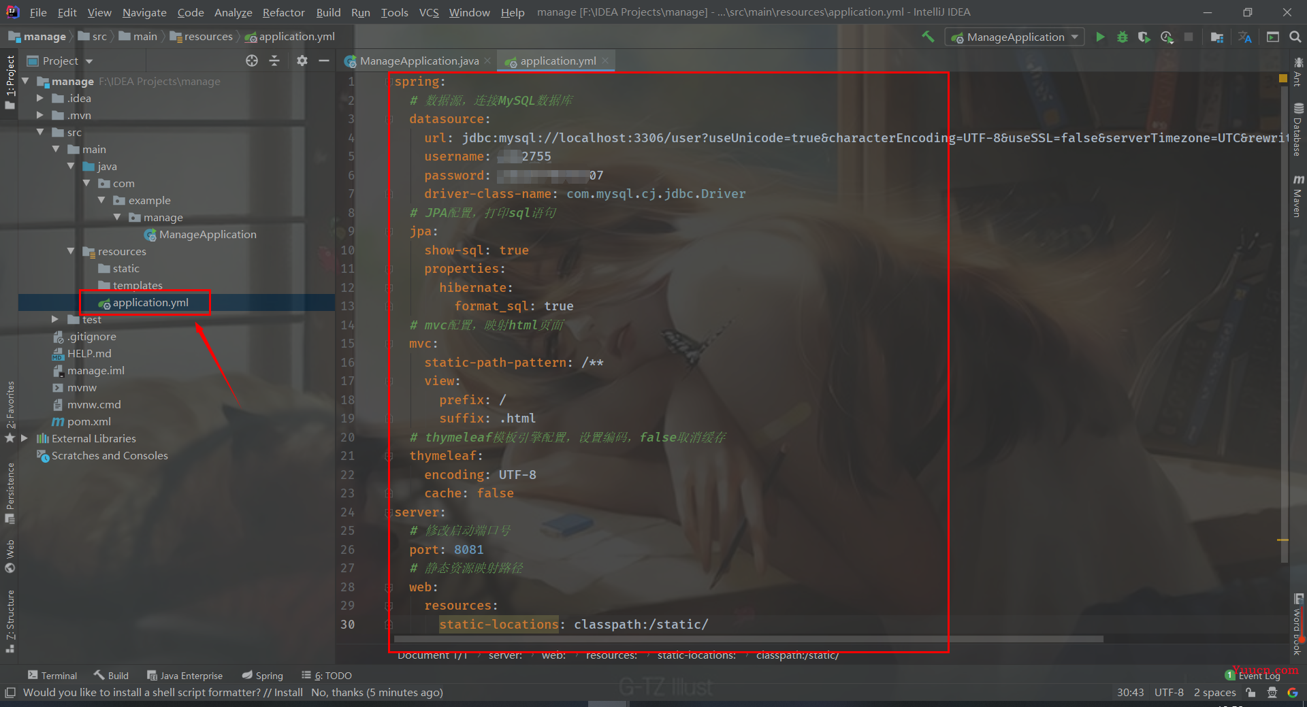This screenshot has width=1307, height=707.
Task: Toggle read-only lock in status bar
Action: pyautogui.click(x=1250, y=693)
